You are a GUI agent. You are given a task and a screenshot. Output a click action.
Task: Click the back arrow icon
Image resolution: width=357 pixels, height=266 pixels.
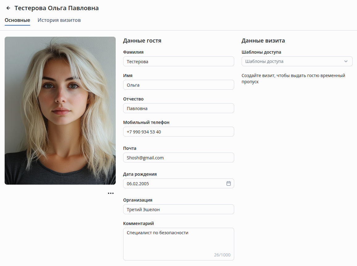tap(8, 8)
